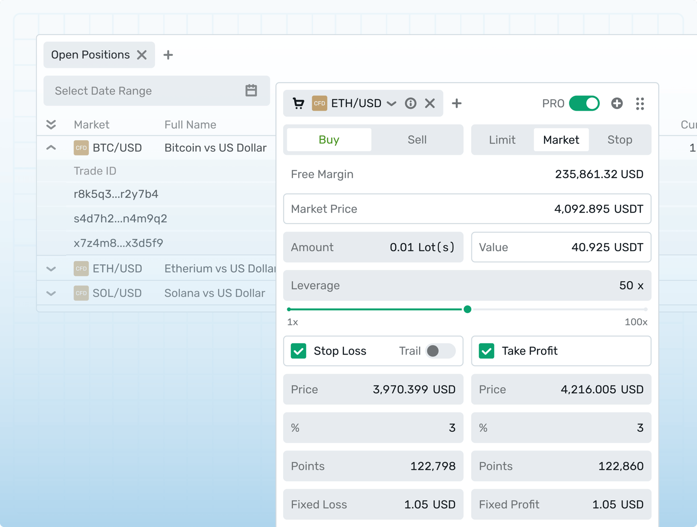Choose the Sell side button
The image size is (697, 527).
(x=417, y=140)
